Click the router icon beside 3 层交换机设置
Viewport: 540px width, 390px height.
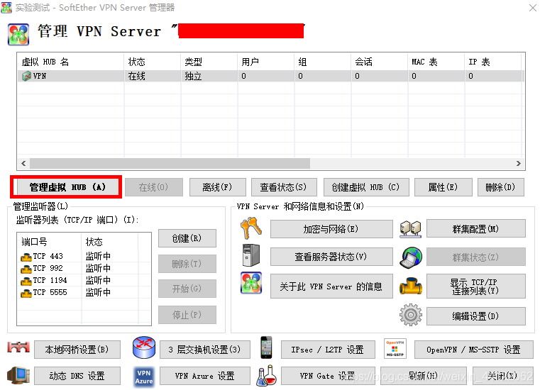pyautogui.click(x=144, y=347)
